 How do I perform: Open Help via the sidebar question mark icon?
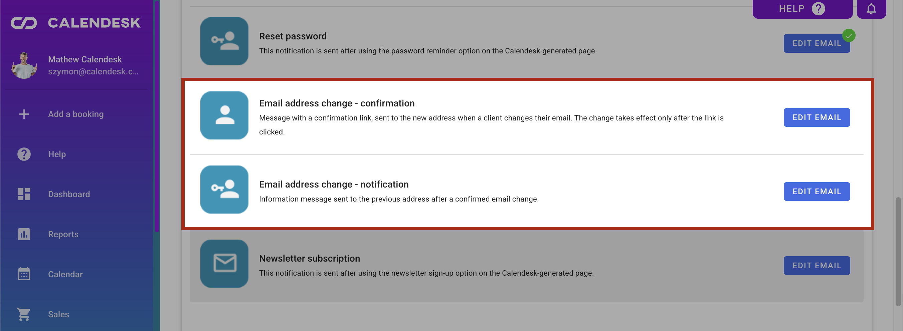pyautogui.click(x=24, y=154)
